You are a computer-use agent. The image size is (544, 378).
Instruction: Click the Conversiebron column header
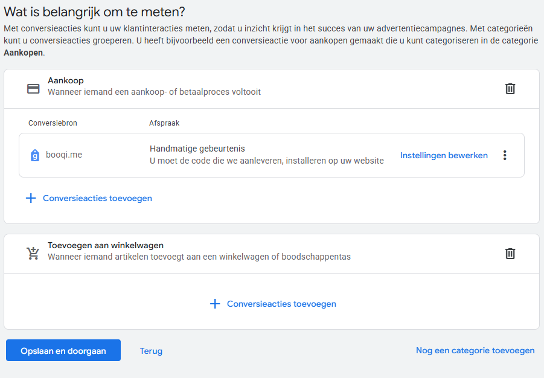(53, 123)
